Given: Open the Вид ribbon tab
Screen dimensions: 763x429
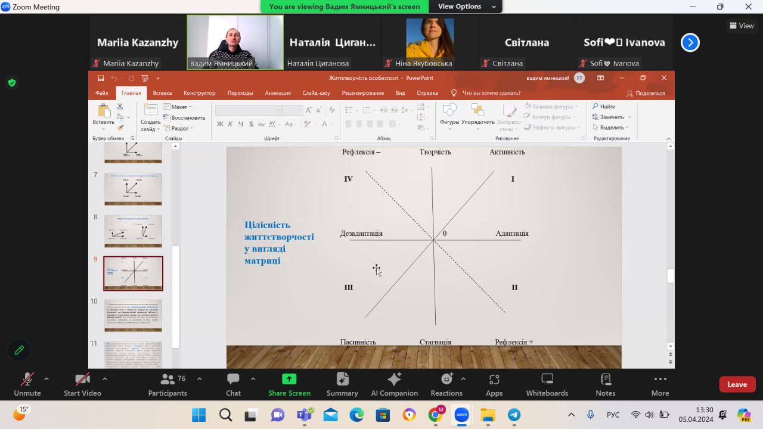Looking at the screenshot, I should coord(401,93).
